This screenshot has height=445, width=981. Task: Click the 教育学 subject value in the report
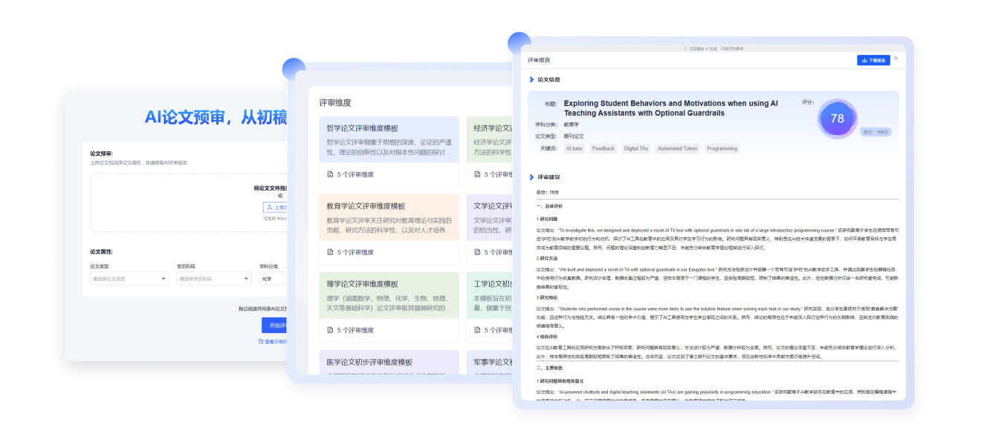point(571,125)
